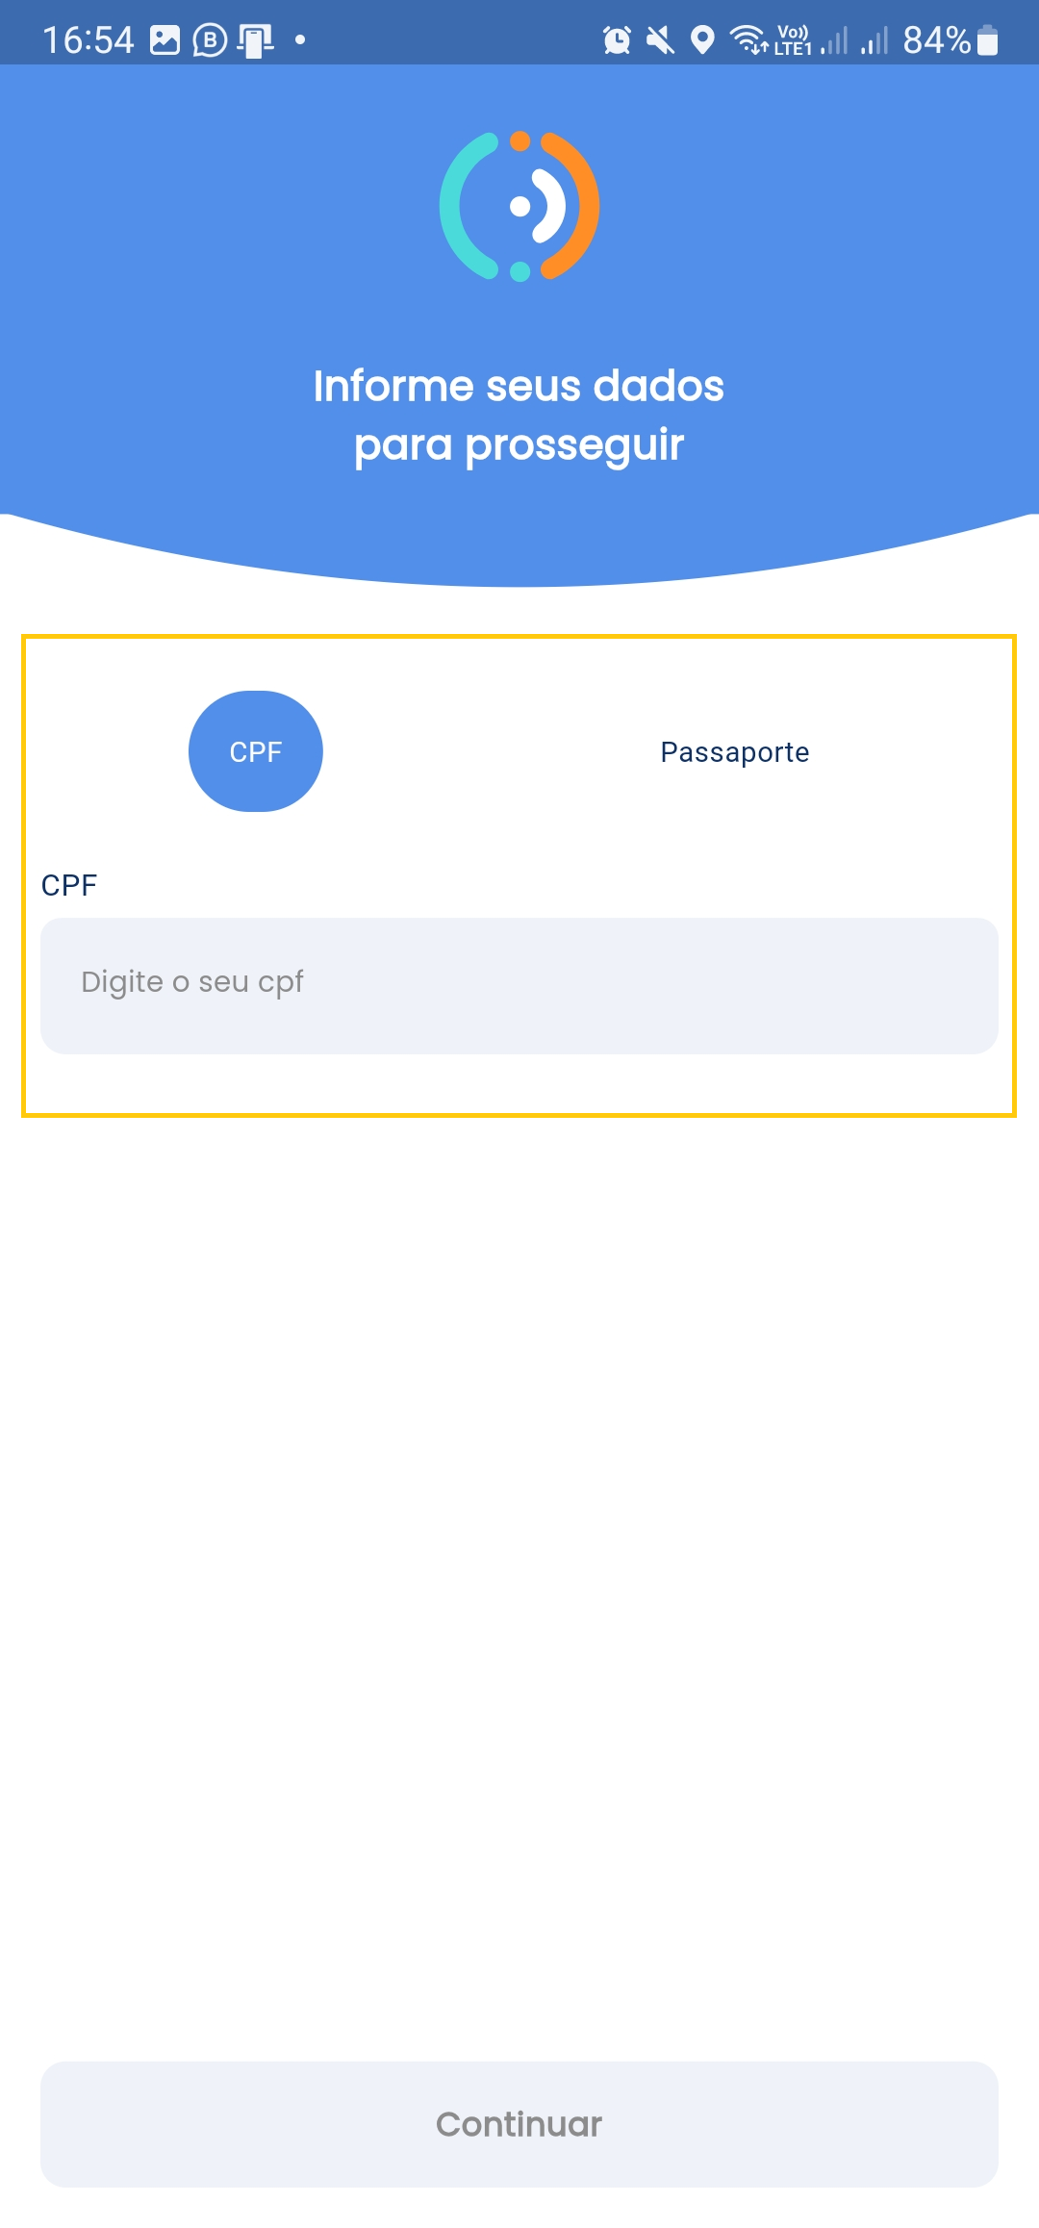Tap the muted sound status icon
Screen dimensions: 1039x2228
[660, 40]
